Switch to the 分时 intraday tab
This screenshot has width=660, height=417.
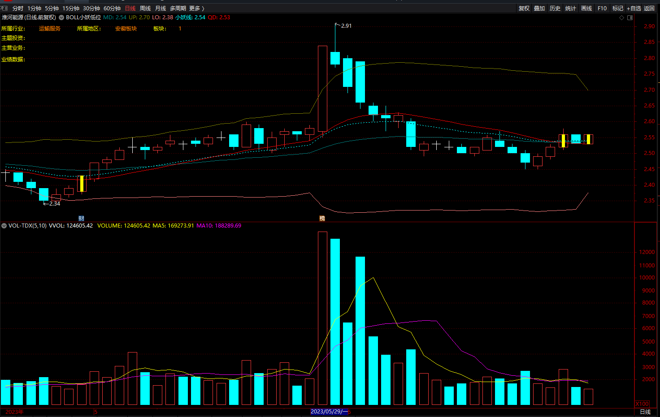[x=18, y=9]
